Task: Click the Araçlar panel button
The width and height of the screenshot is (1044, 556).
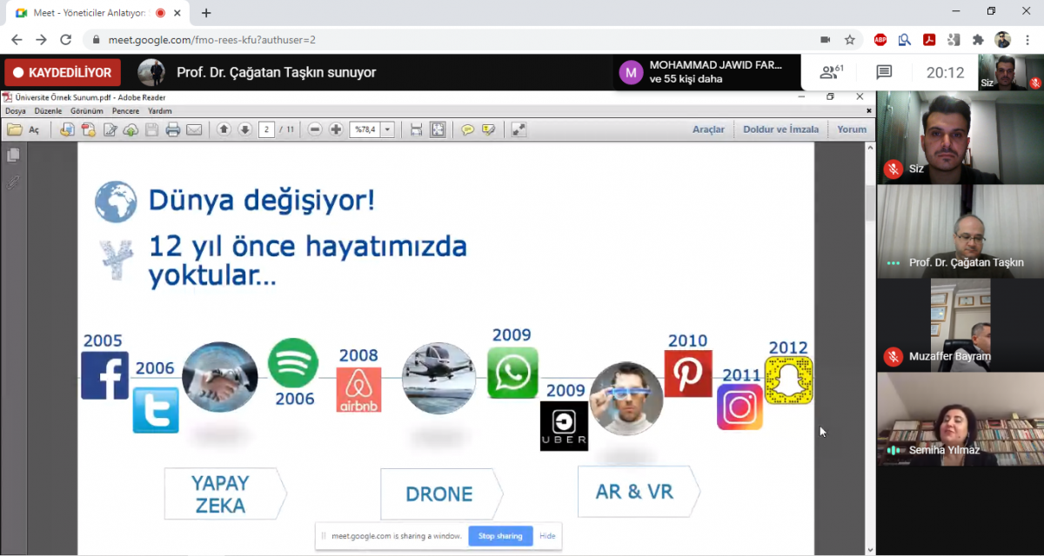Action: point(708,129)
